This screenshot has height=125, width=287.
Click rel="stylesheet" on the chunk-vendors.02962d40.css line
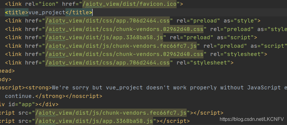point(237,54)
